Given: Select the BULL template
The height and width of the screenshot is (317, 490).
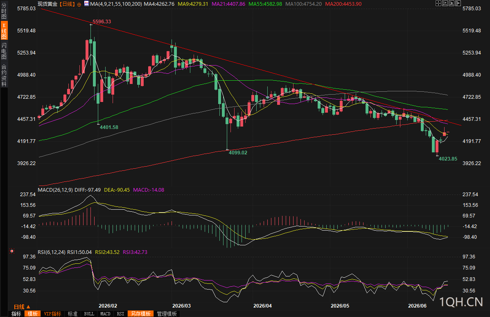Looking at the screenshot, I should click(x=89, y=314).
